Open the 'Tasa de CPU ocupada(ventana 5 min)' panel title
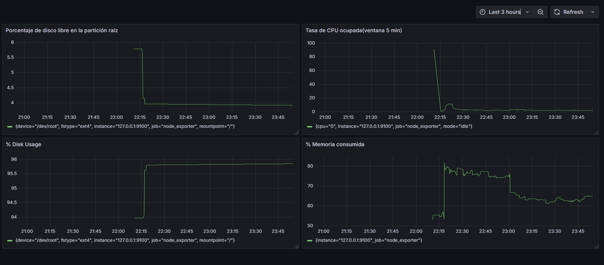This screenshot has height=265, width=604. [x=354, y=30]
